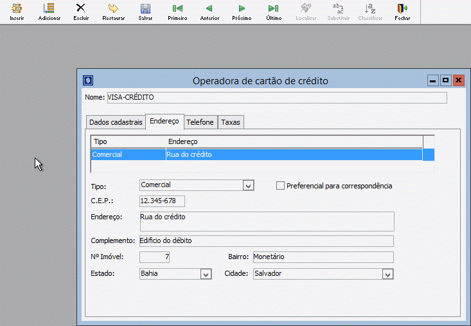Click the C.E.P. input field
The image size is (471, 326).
click(x=162, y=201)
